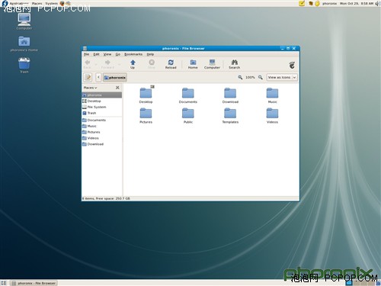Go up one folder level
Viewport: 381px width, 286px height.
point(133,64)
